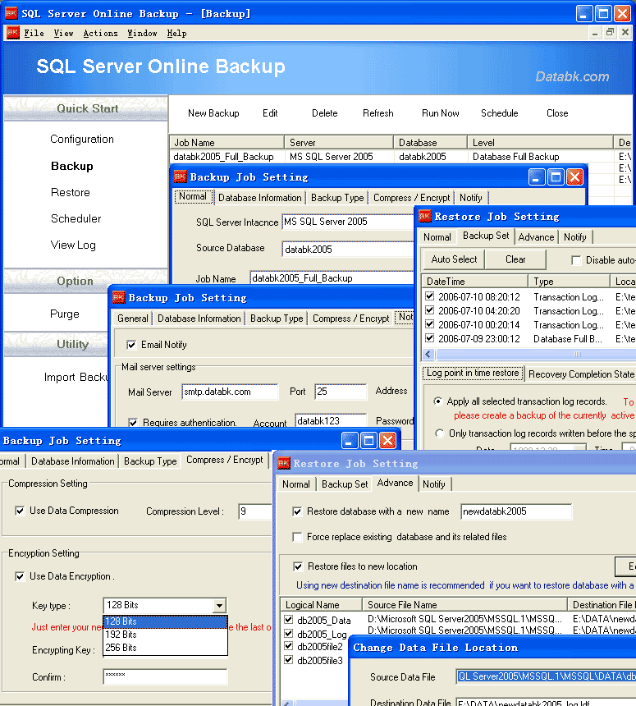The image size is (636, 706).
Task: Toggle Use Data Compression checkbox
Action: [x=20, y=511]
